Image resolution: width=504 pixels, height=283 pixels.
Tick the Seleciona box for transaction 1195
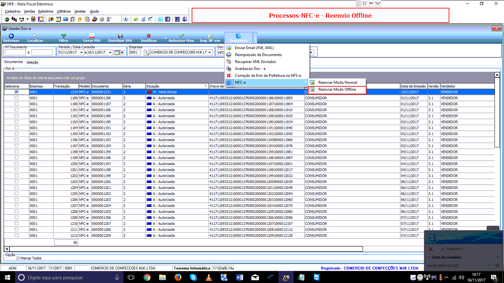pos(16,134)
